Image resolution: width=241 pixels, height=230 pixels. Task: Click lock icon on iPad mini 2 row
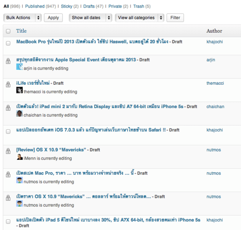coord(8,108)
